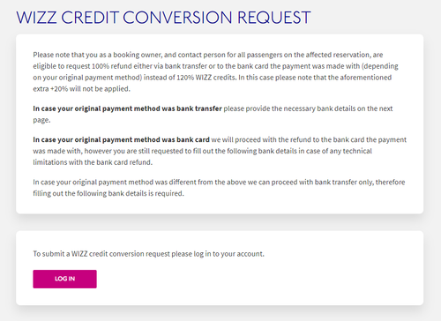441x321 pixels.
Task: Click the bold bank transfer payment method text
Action: 127,108
